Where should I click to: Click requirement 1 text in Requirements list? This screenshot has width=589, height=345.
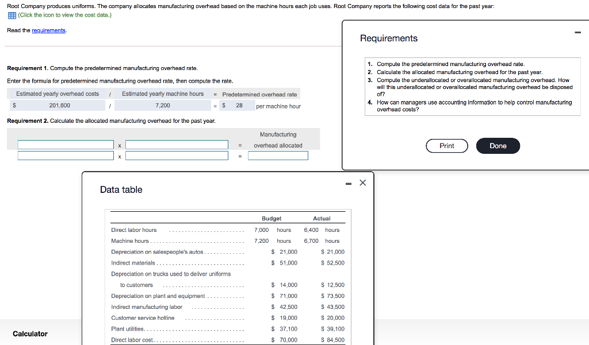click(x=451, y=64)
